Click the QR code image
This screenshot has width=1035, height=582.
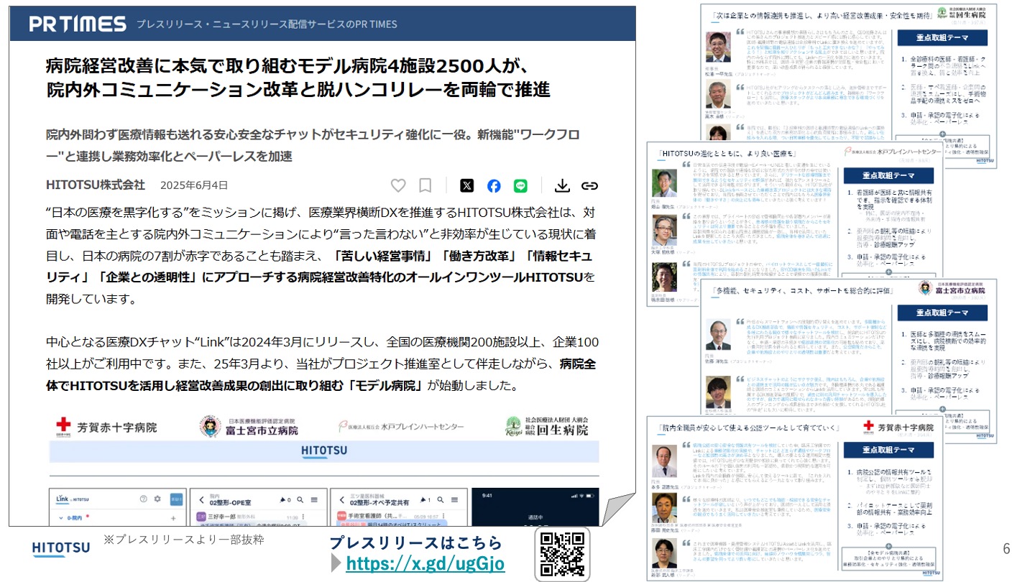click(561, 554)
